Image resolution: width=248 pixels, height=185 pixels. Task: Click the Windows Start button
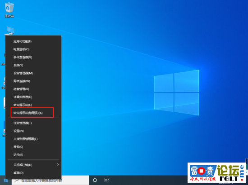coord(6,180)
